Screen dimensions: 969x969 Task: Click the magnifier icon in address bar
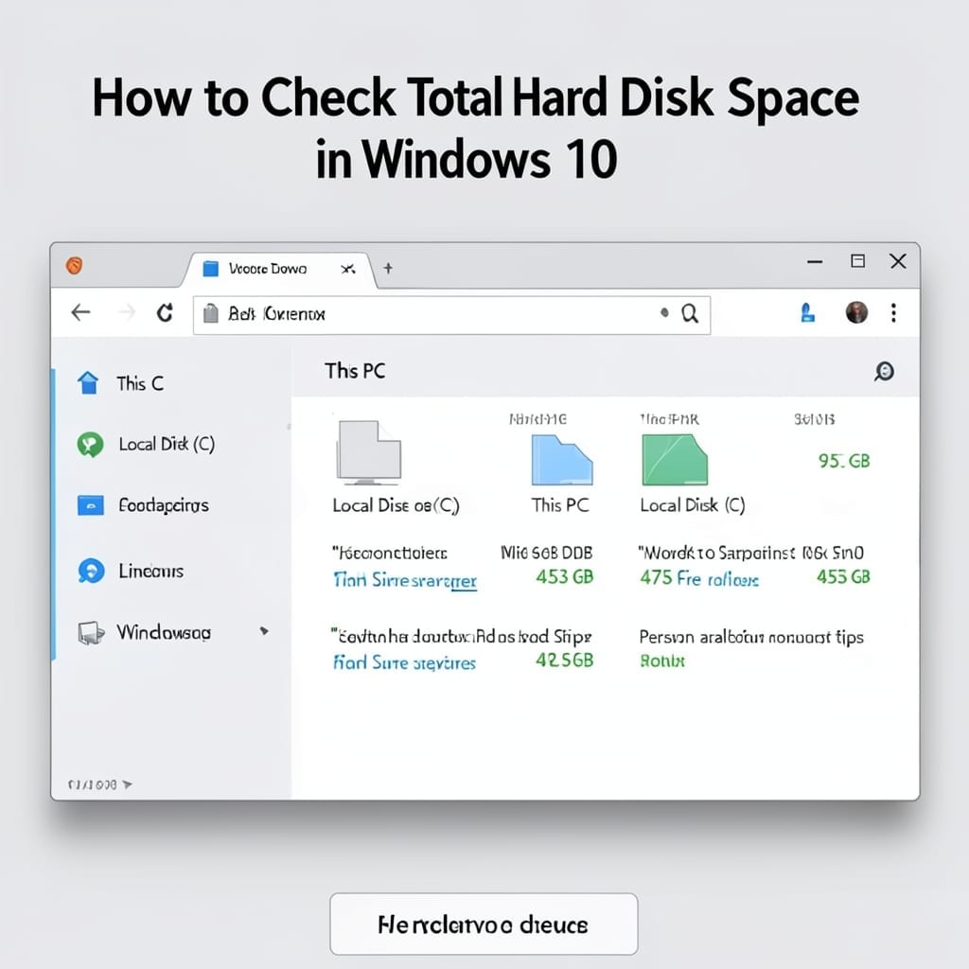690,314
